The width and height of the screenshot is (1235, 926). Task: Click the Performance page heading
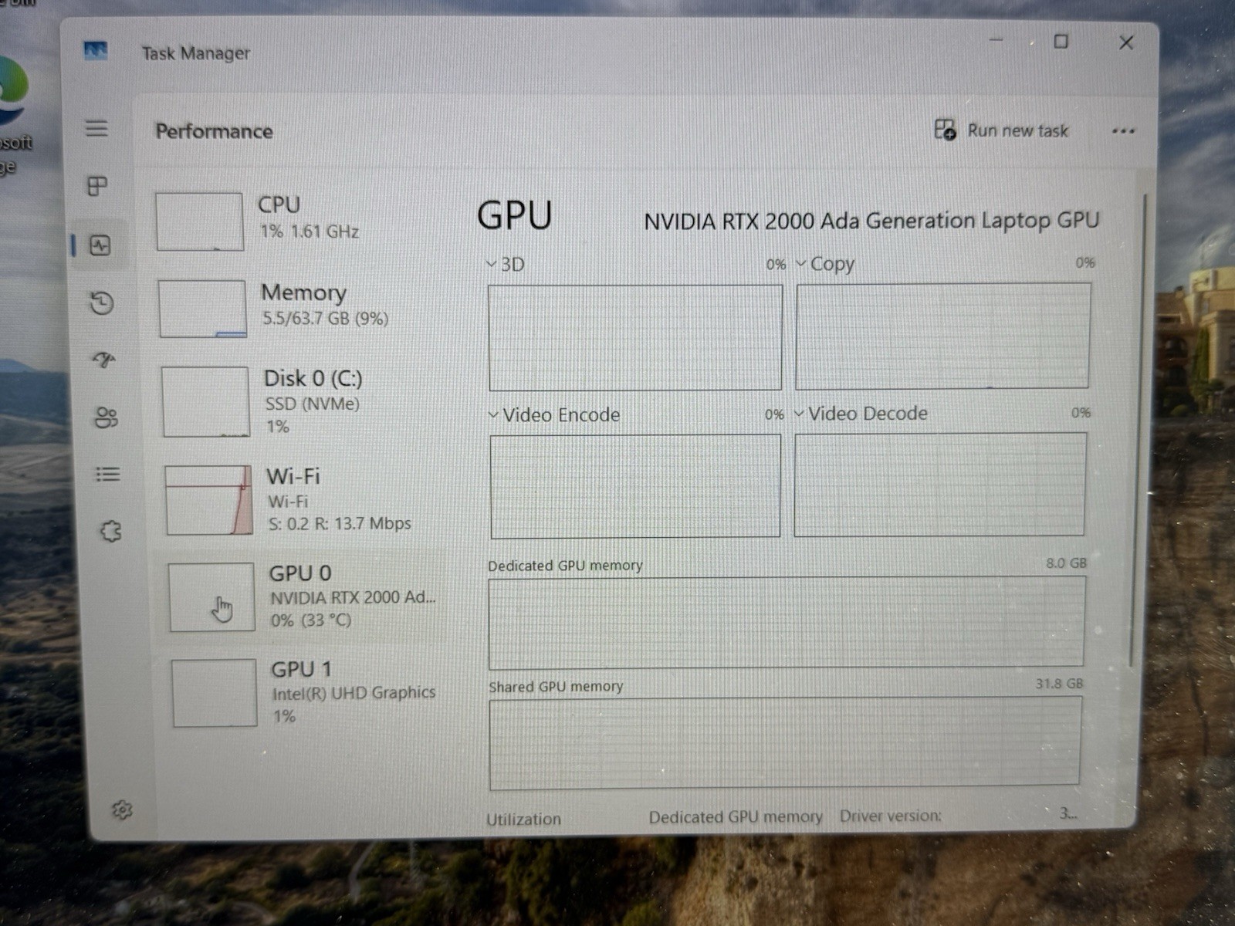[x=214, y=131]
